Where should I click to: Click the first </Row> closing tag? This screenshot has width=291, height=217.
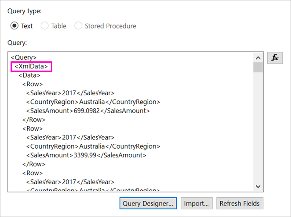(34, 120)
